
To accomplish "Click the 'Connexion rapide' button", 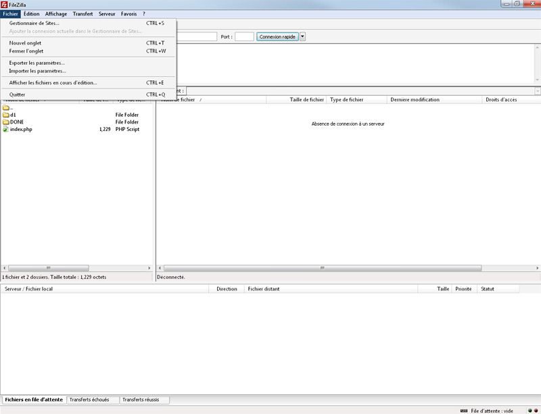I will [x=277, y=36].
